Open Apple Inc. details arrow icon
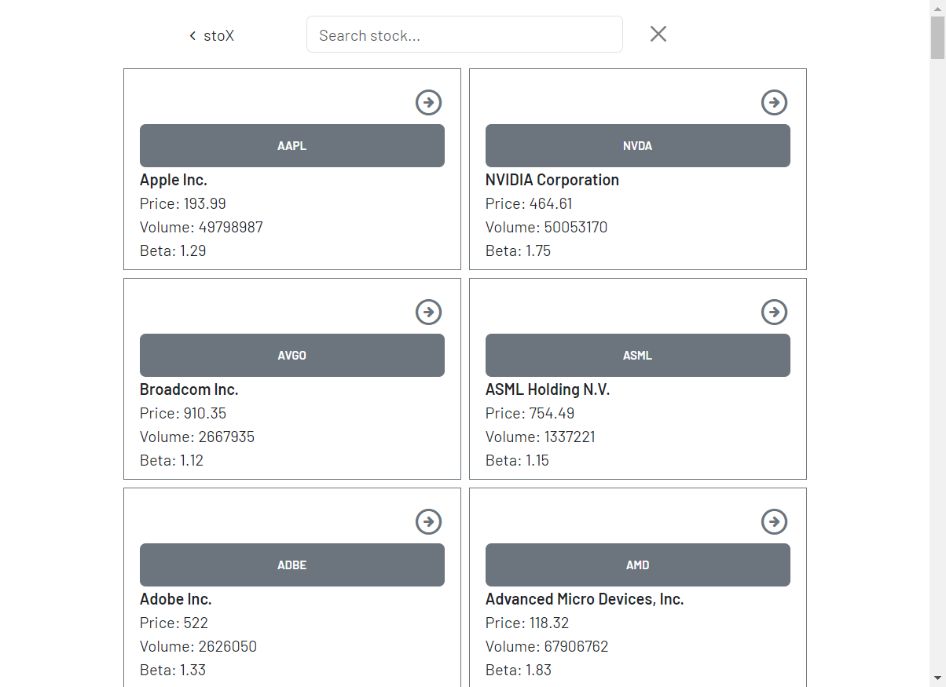The width and height of the screenshot is (946, 687). coord(429,102)
